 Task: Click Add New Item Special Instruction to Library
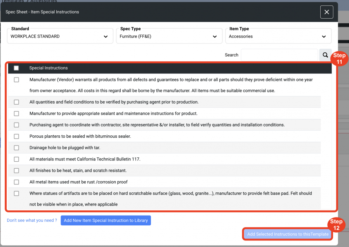[106, 220]
